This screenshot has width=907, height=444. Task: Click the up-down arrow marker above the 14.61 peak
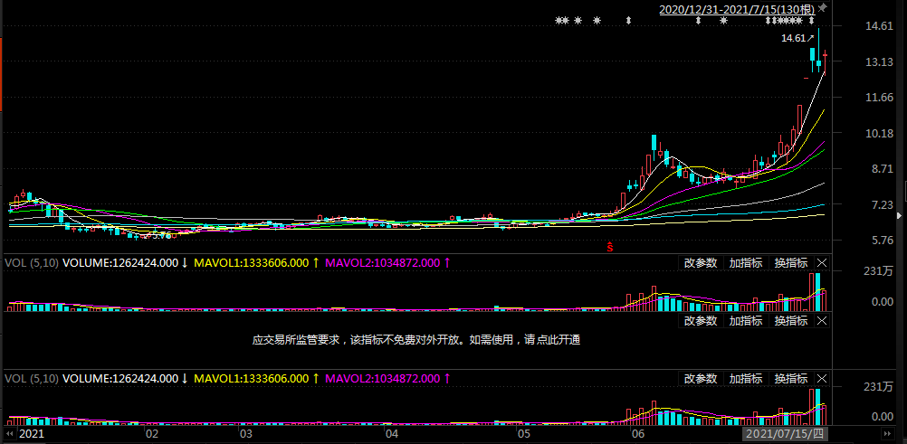point(812,21)
